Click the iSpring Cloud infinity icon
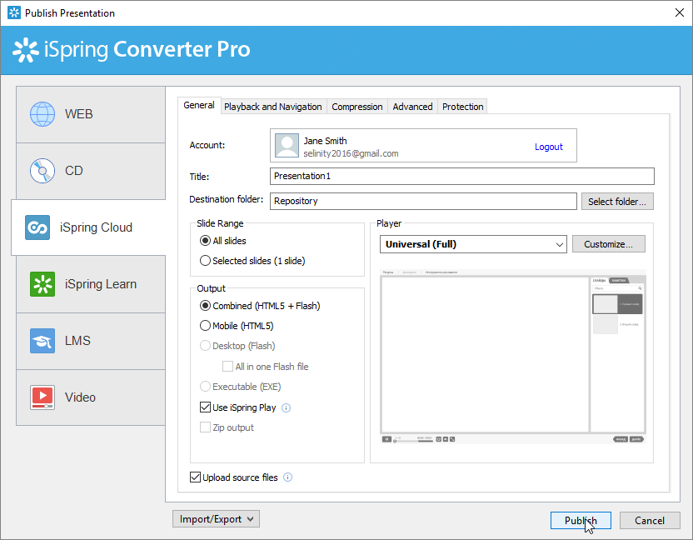 point(37,227)
